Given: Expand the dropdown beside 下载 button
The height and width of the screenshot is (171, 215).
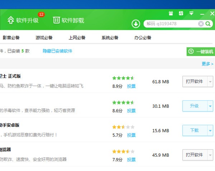Looking at the screenshot, I should tap(210, 131).
